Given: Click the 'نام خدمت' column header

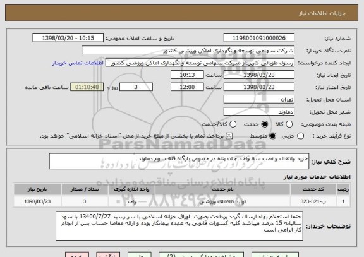Looking at the screenshot, I should [222, 189].
